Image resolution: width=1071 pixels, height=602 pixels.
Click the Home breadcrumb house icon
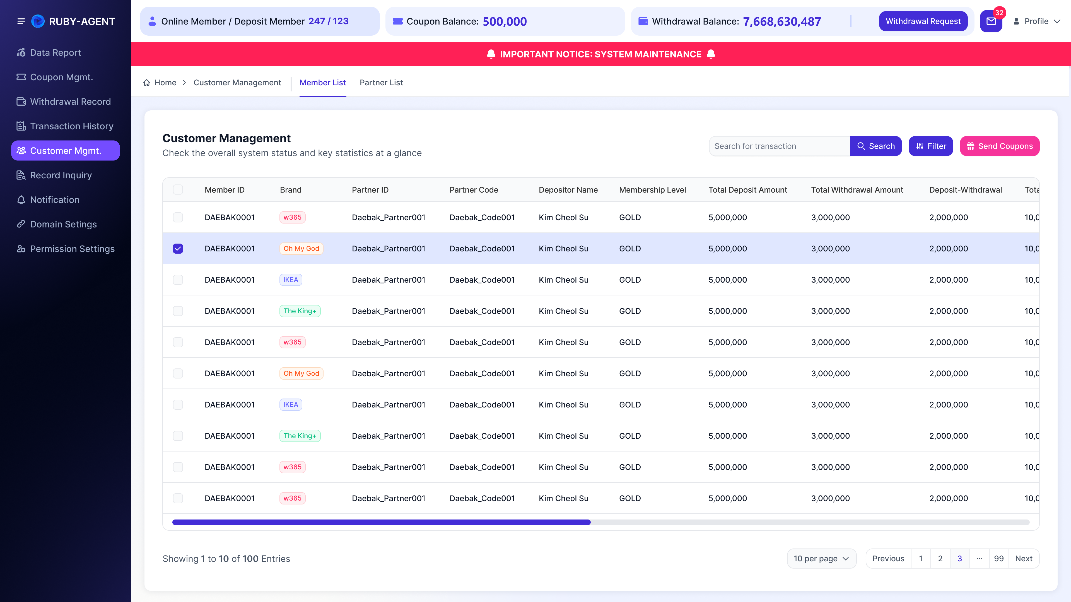coord(146,83)
